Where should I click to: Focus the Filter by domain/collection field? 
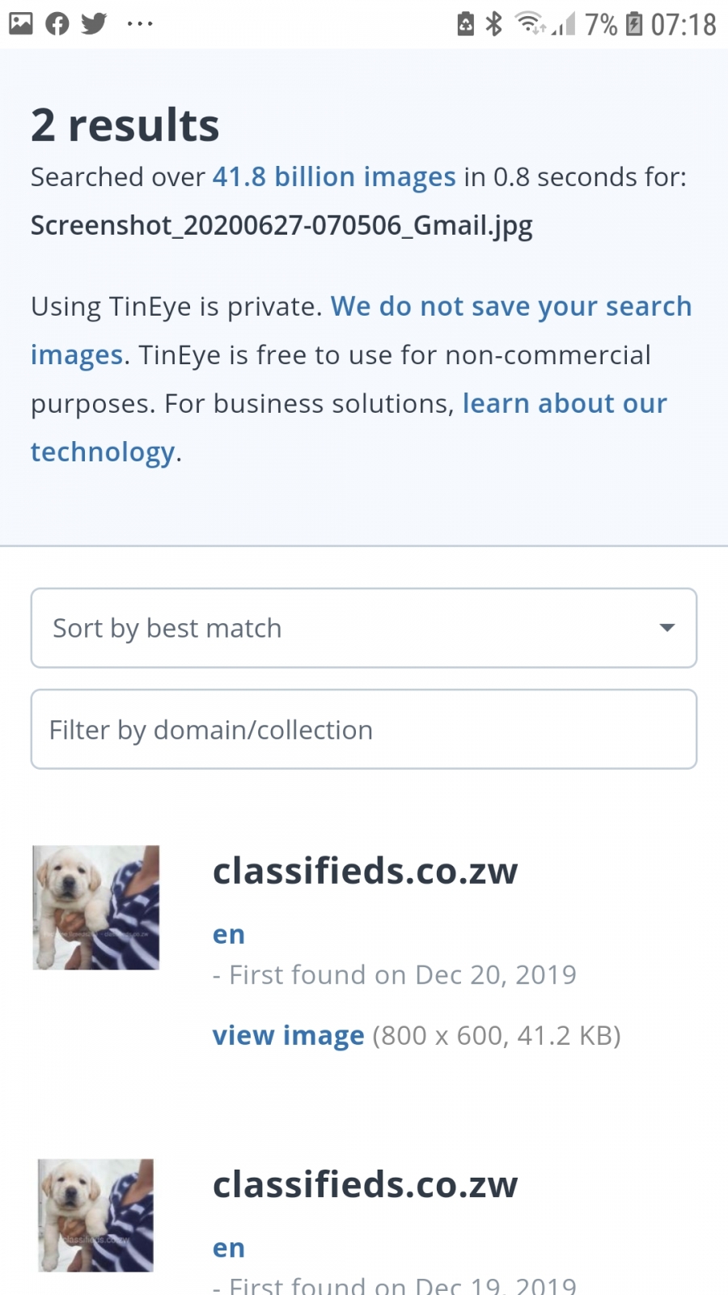point(364,729)
